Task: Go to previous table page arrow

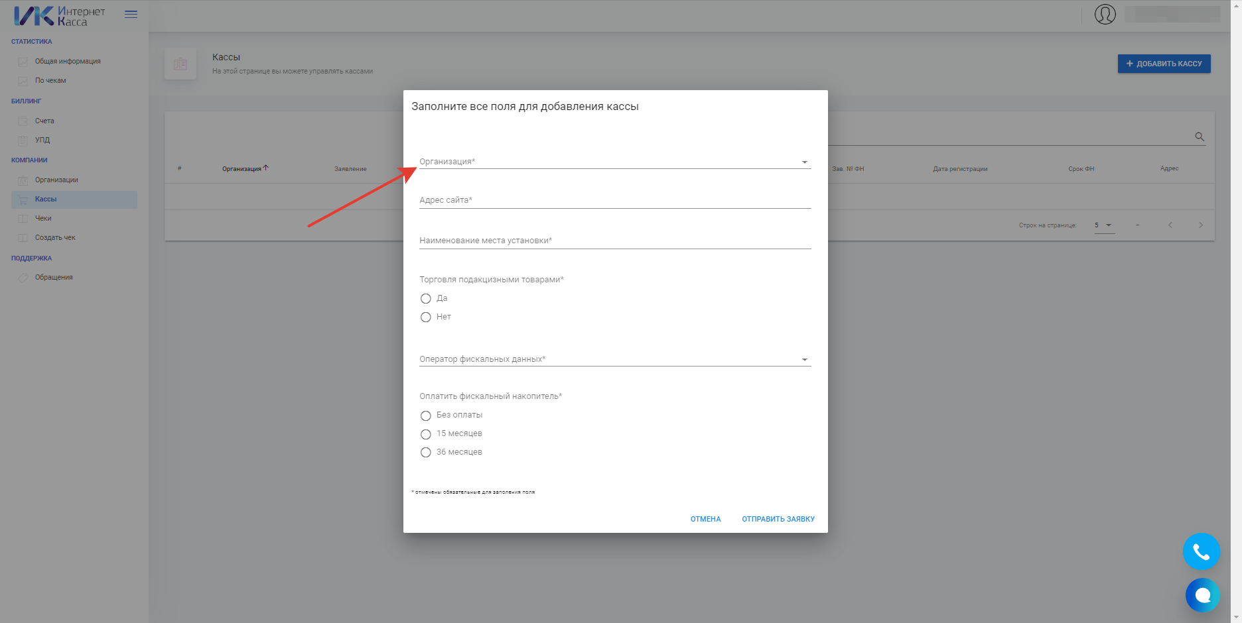Action: (x=1170, y=225)
